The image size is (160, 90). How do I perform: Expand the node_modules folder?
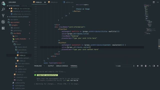point(20,39)
